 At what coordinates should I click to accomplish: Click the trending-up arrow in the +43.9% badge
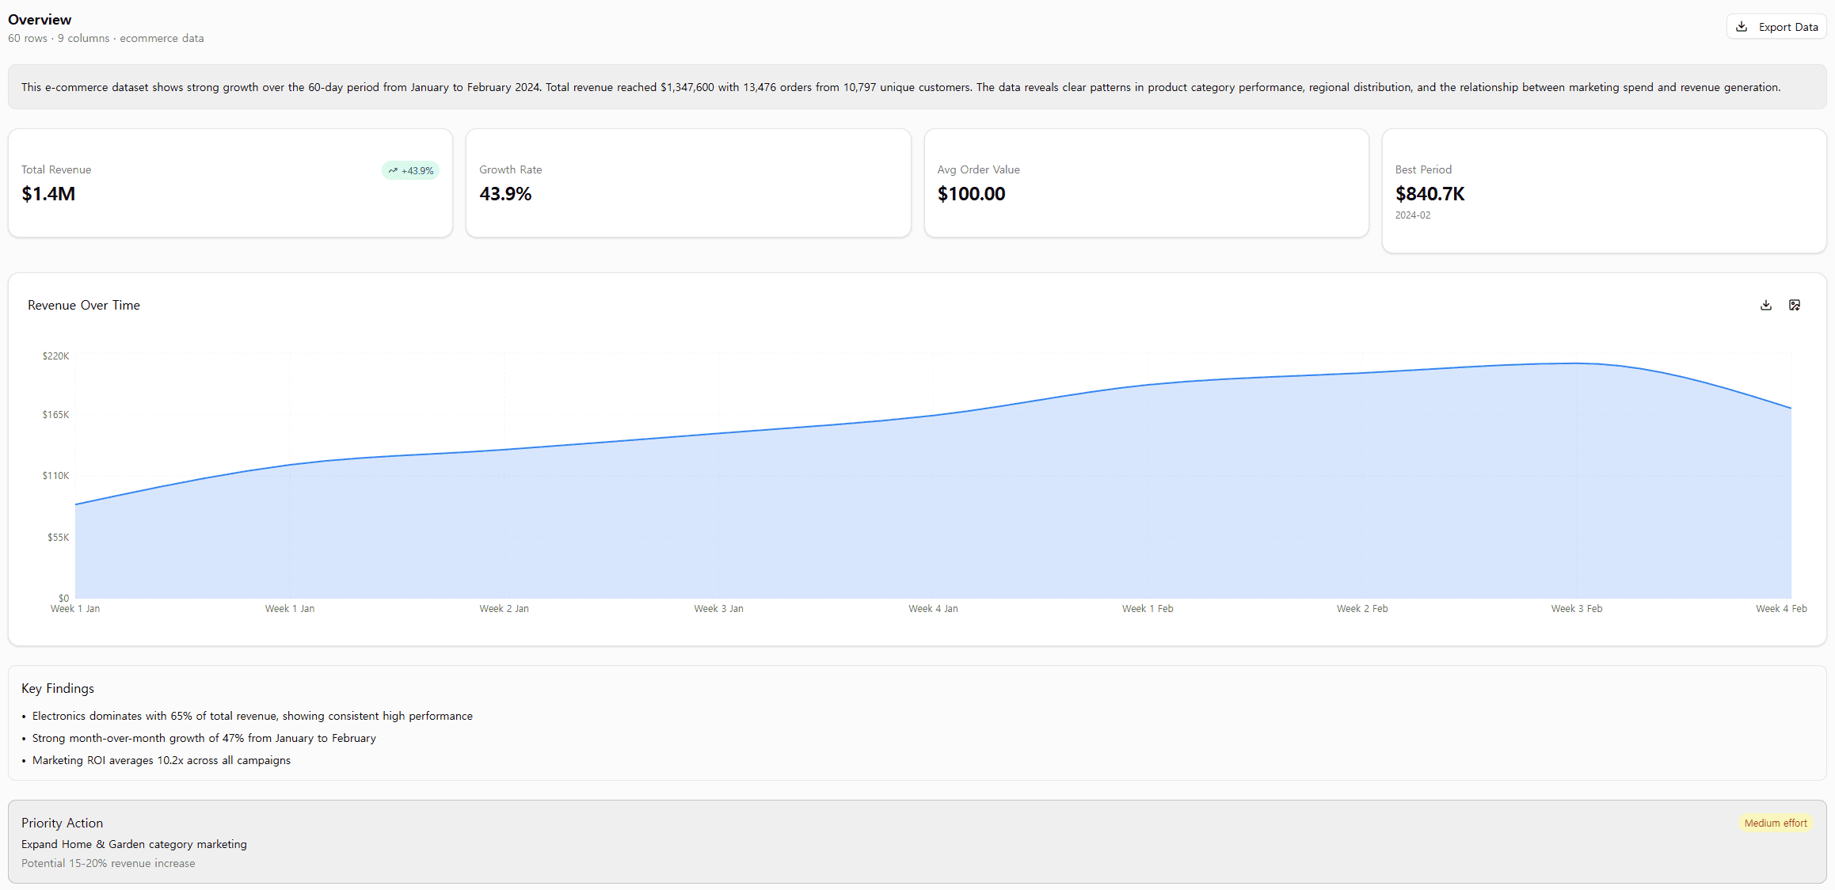(x=394, y=170)
